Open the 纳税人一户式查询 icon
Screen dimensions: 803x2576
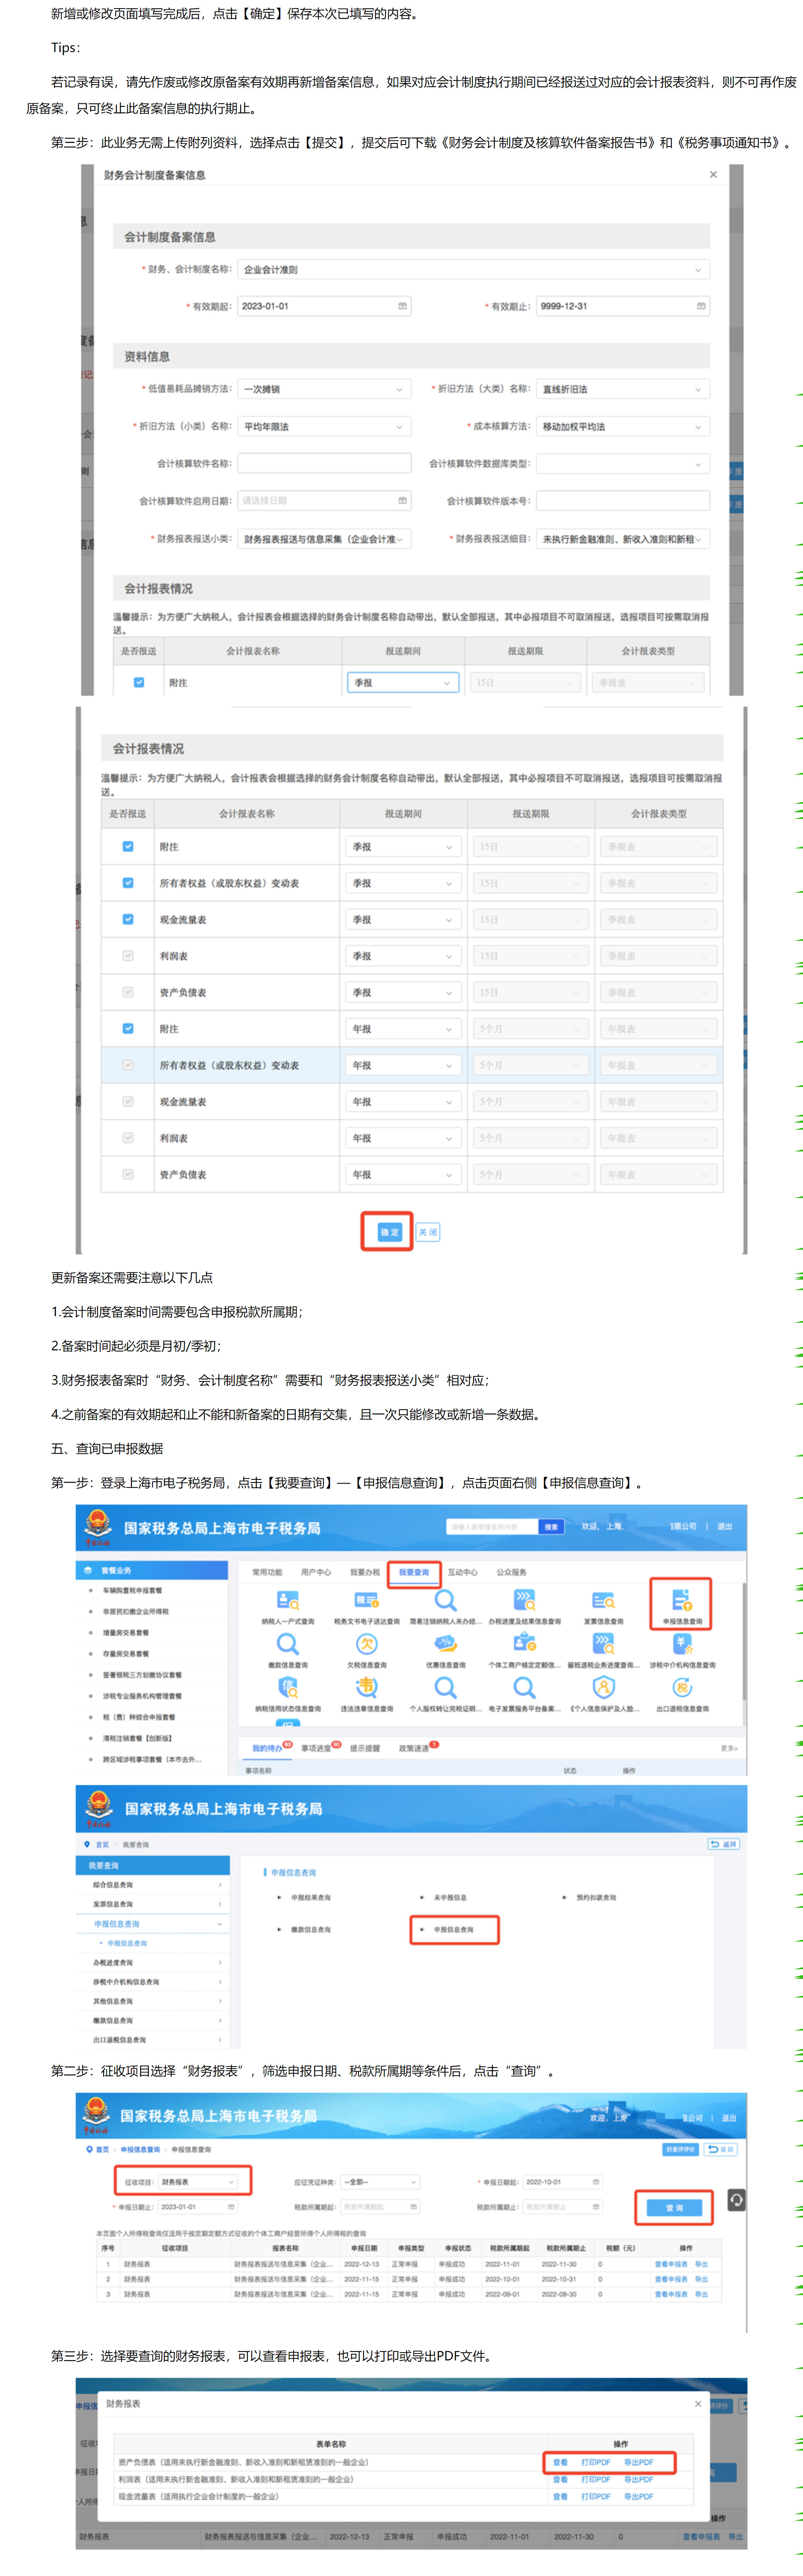click(x=288, y=1600)
